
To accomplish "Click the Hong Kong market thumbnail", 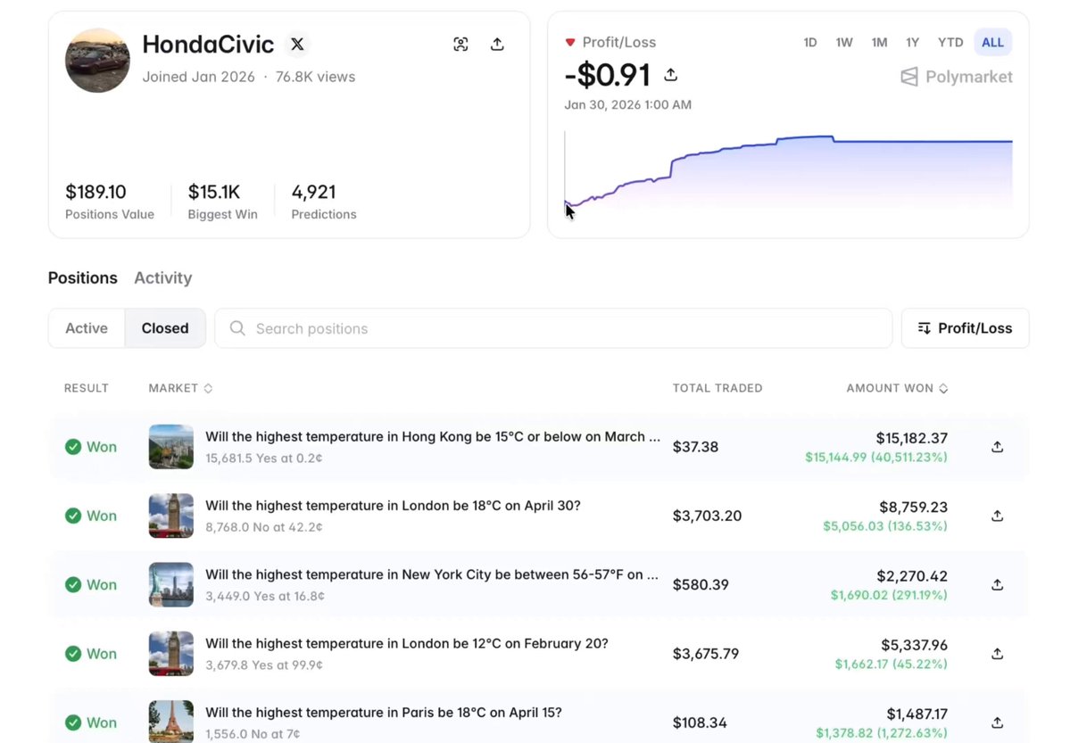I will tap(170, 447).
